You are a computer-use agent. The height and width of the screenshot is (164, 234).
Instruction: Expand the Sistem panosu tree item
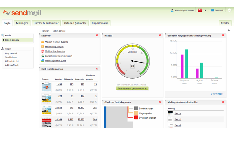pyautogui.click(x=4, y=40)
